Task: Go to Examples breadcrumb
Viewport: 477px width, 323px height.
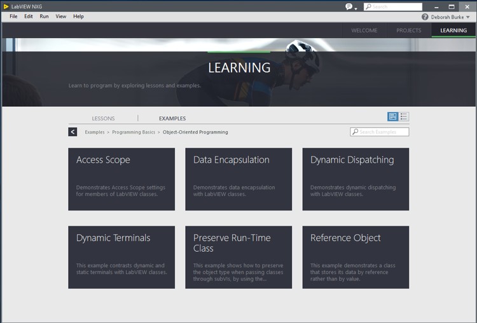Action: 95,132
